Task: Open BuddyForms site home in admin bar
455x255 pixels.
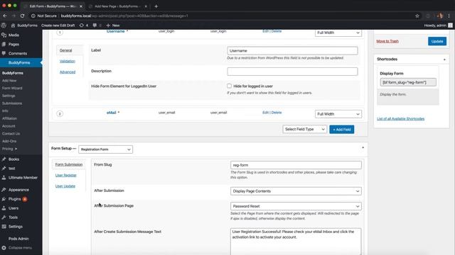Action: click(24, 25)
